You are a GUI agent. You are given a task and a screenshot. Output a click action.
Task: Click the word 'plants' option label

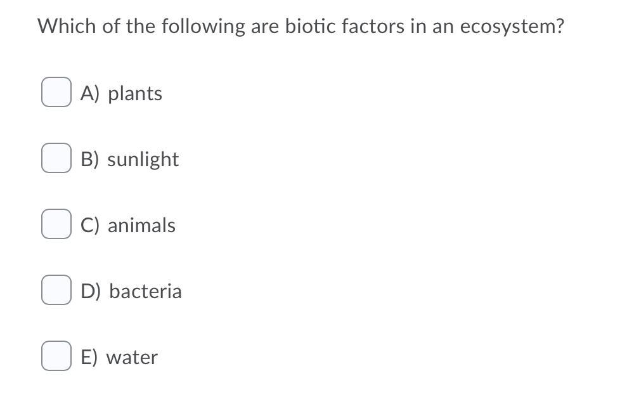(x=135, y=95)
